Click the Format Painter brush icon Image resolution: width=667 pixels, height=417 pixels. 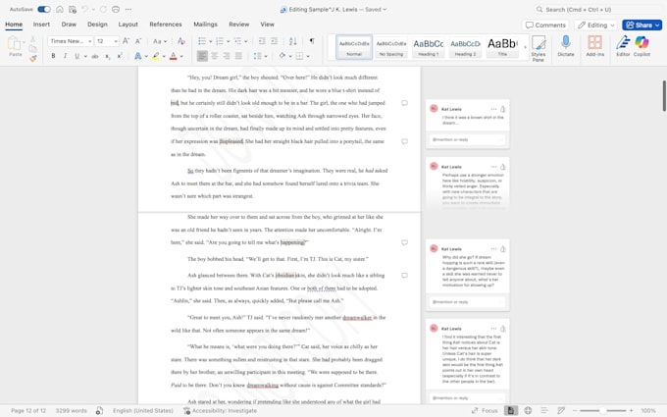pos(32,58)
